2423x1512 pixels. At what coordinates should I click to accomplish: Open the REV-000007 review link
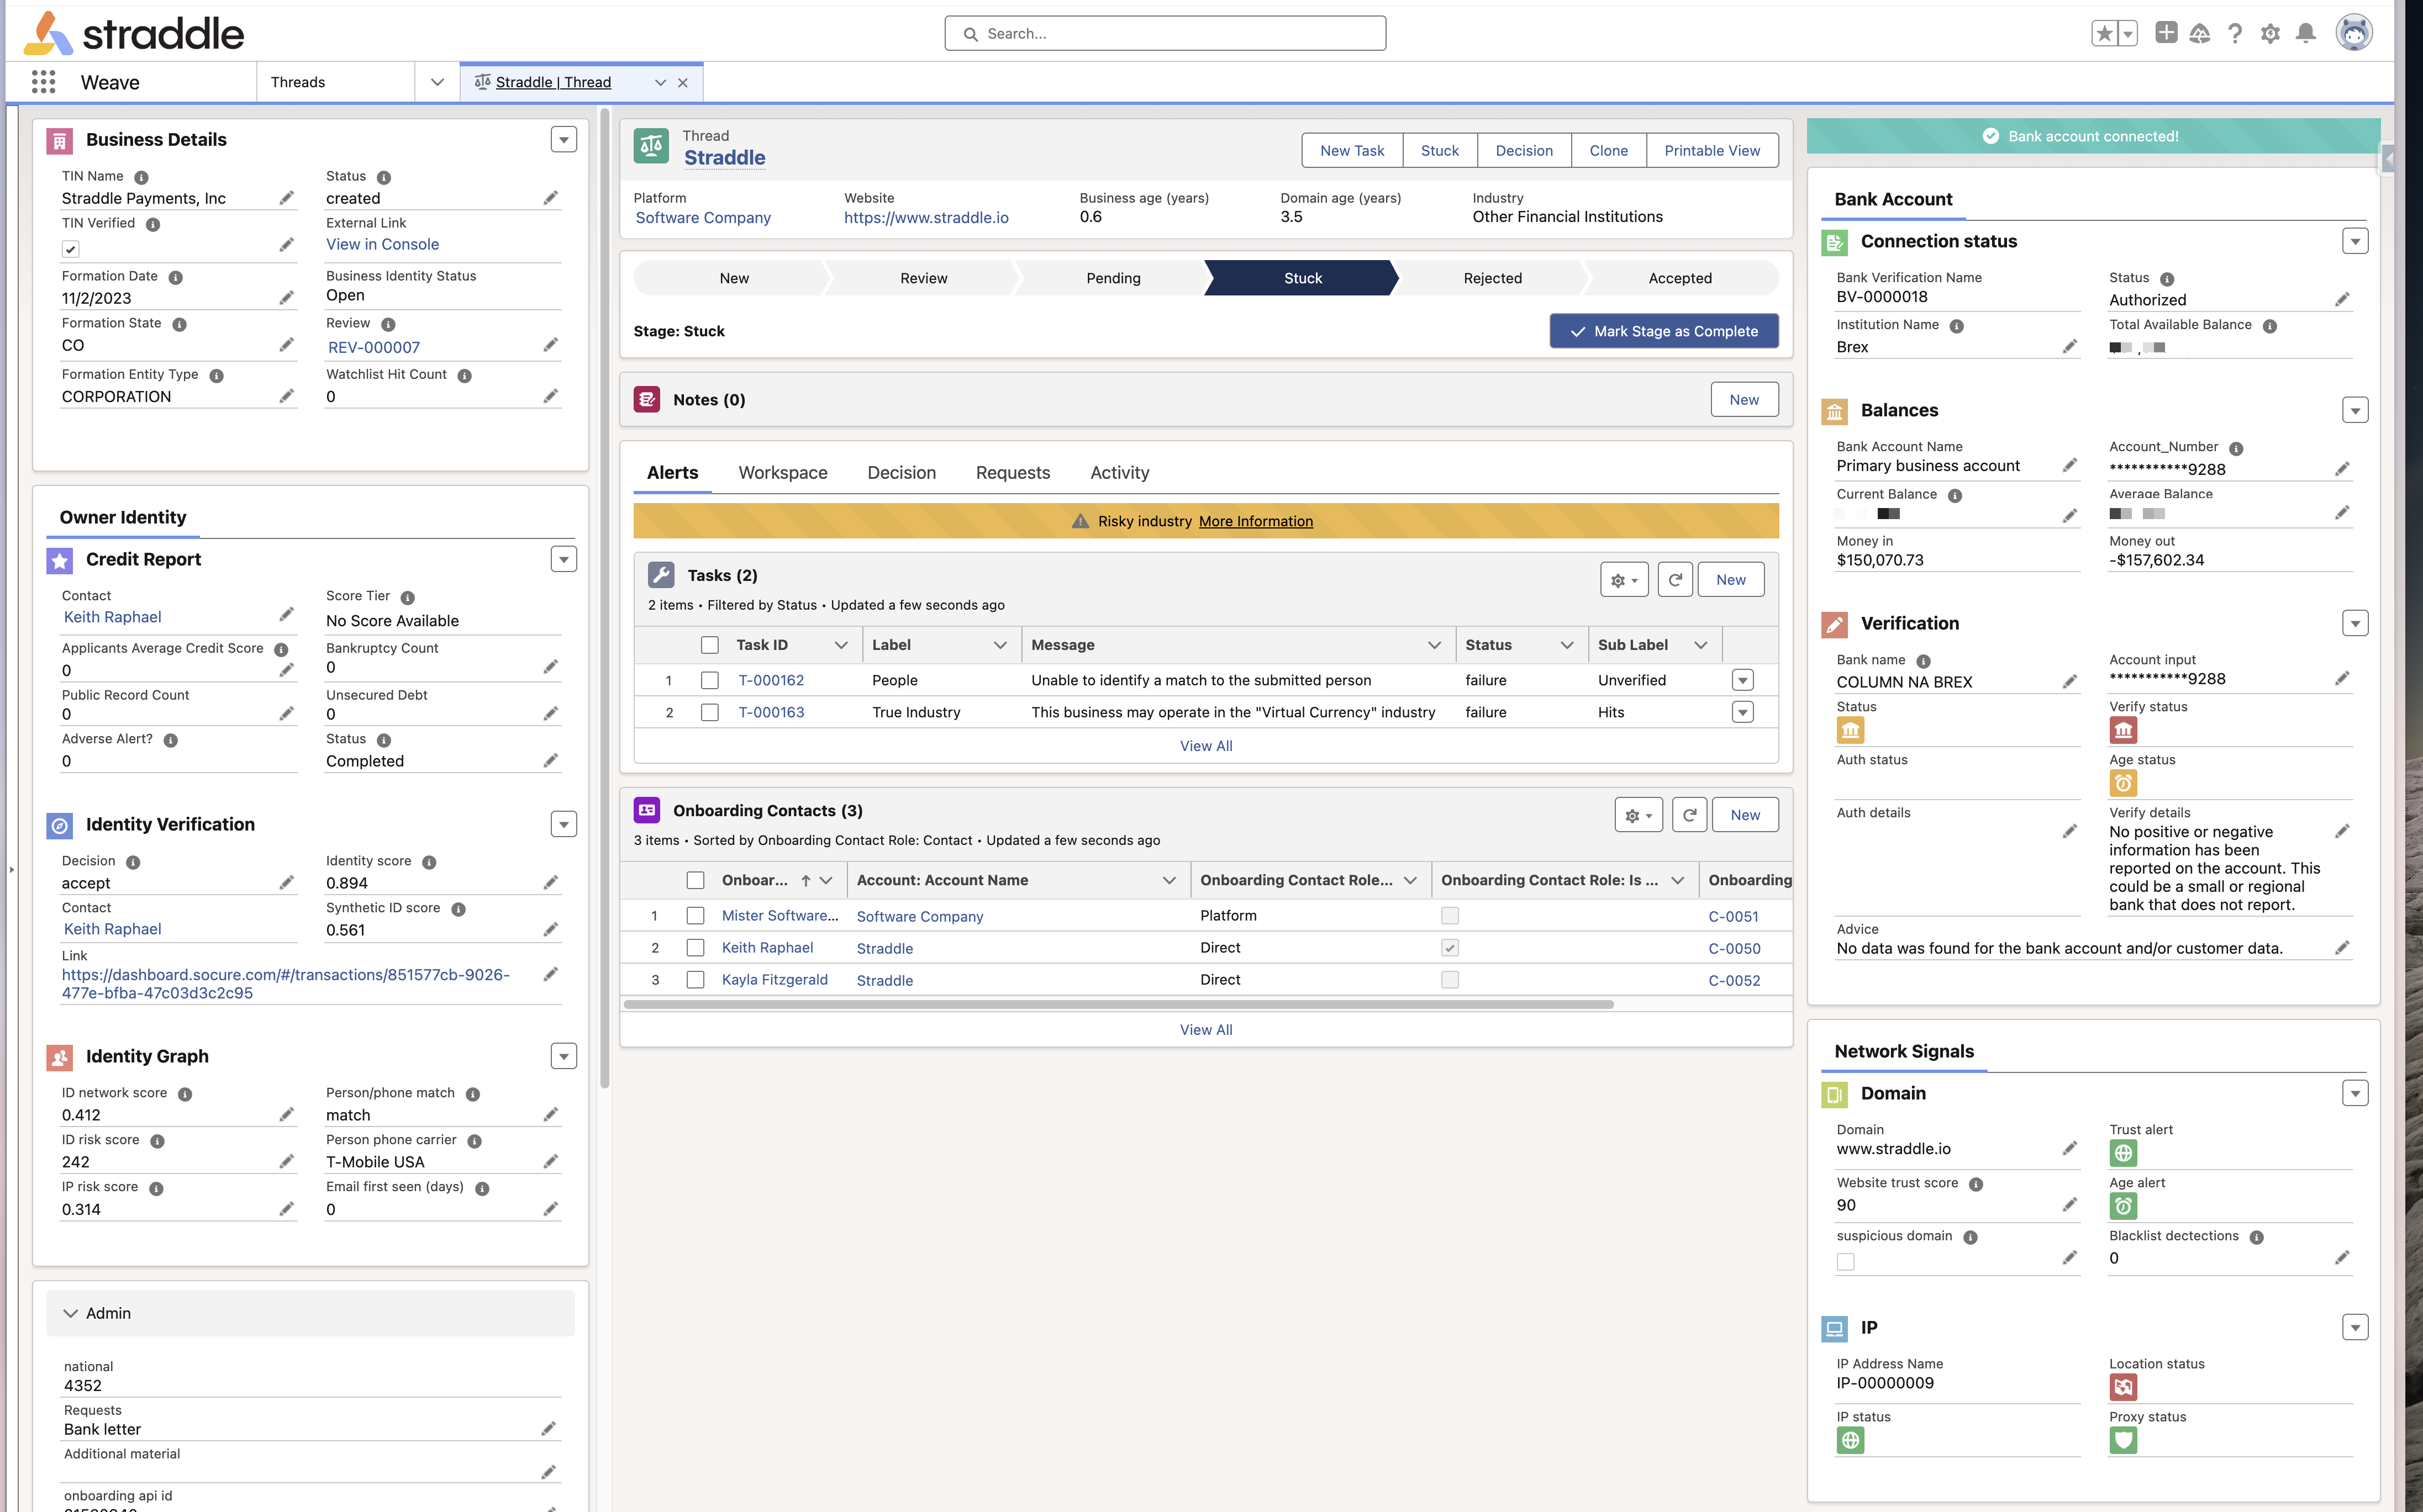pos(374,348)
